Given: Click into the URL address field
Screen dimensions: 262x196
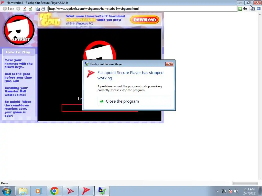Looking at the screenshot, I should 143,9.
